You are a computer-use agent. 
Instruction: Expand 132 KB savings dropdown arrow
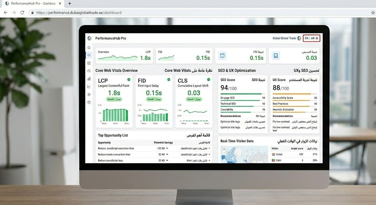tap(167, 148)
